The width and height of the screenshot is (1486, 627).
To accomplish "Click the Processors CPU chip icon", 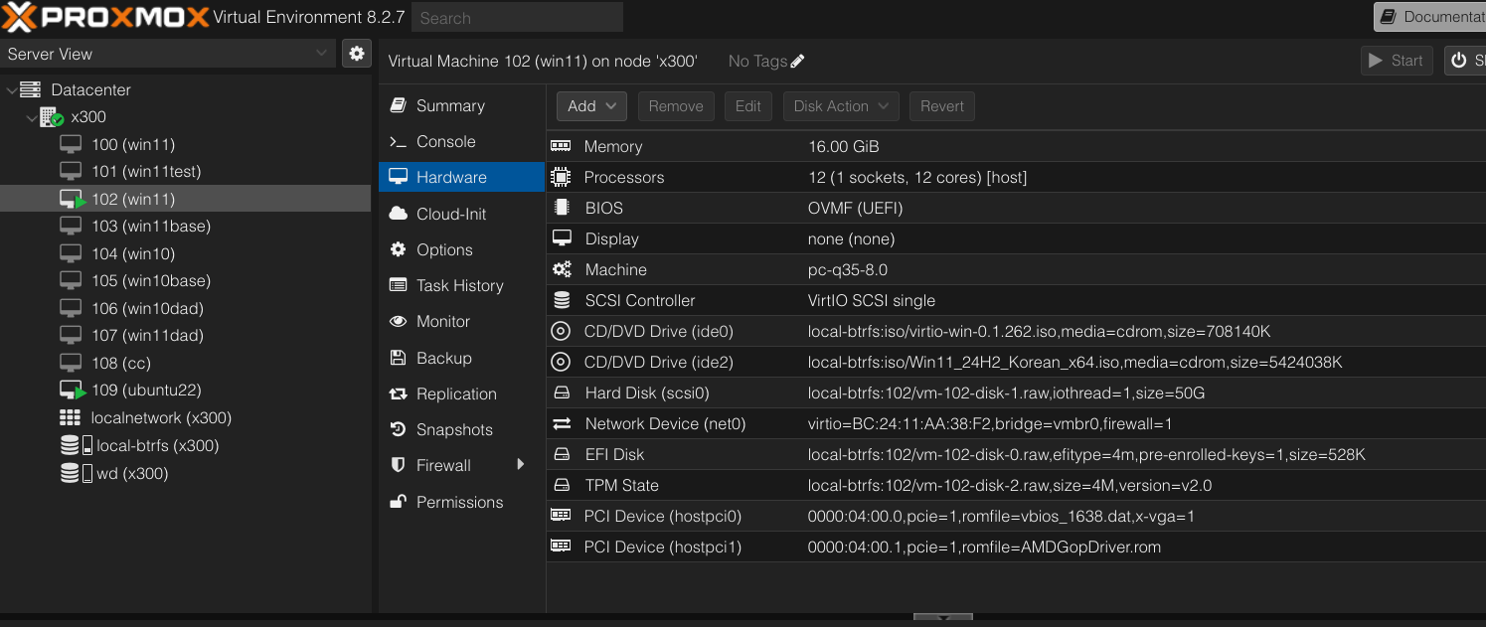I will point(561,177).
